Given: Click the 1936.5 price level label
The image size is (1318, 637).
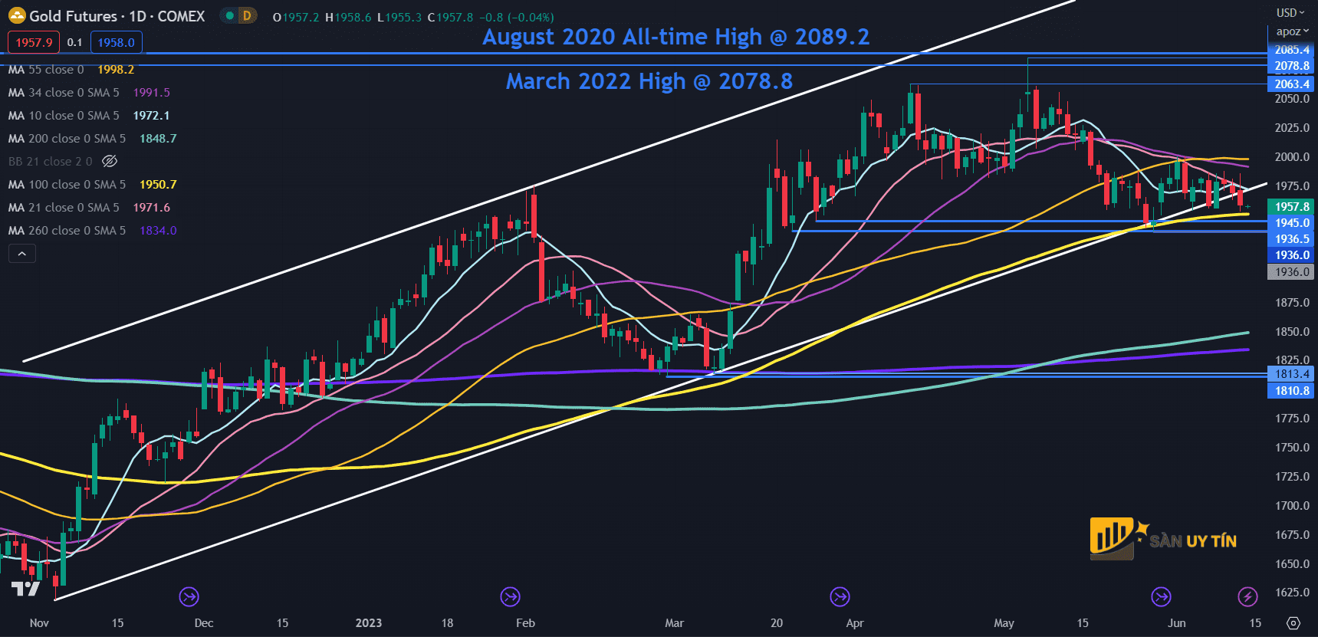Looking at the screenshot, I should coord(1290,238).
